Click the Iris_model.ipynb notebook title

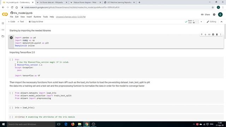(x=23, y=13)
